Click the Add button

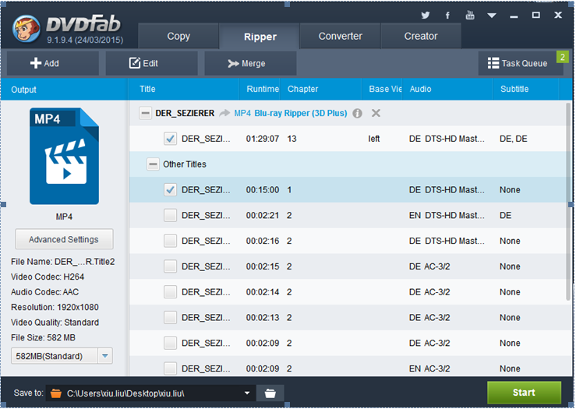(x=52, y=63)
